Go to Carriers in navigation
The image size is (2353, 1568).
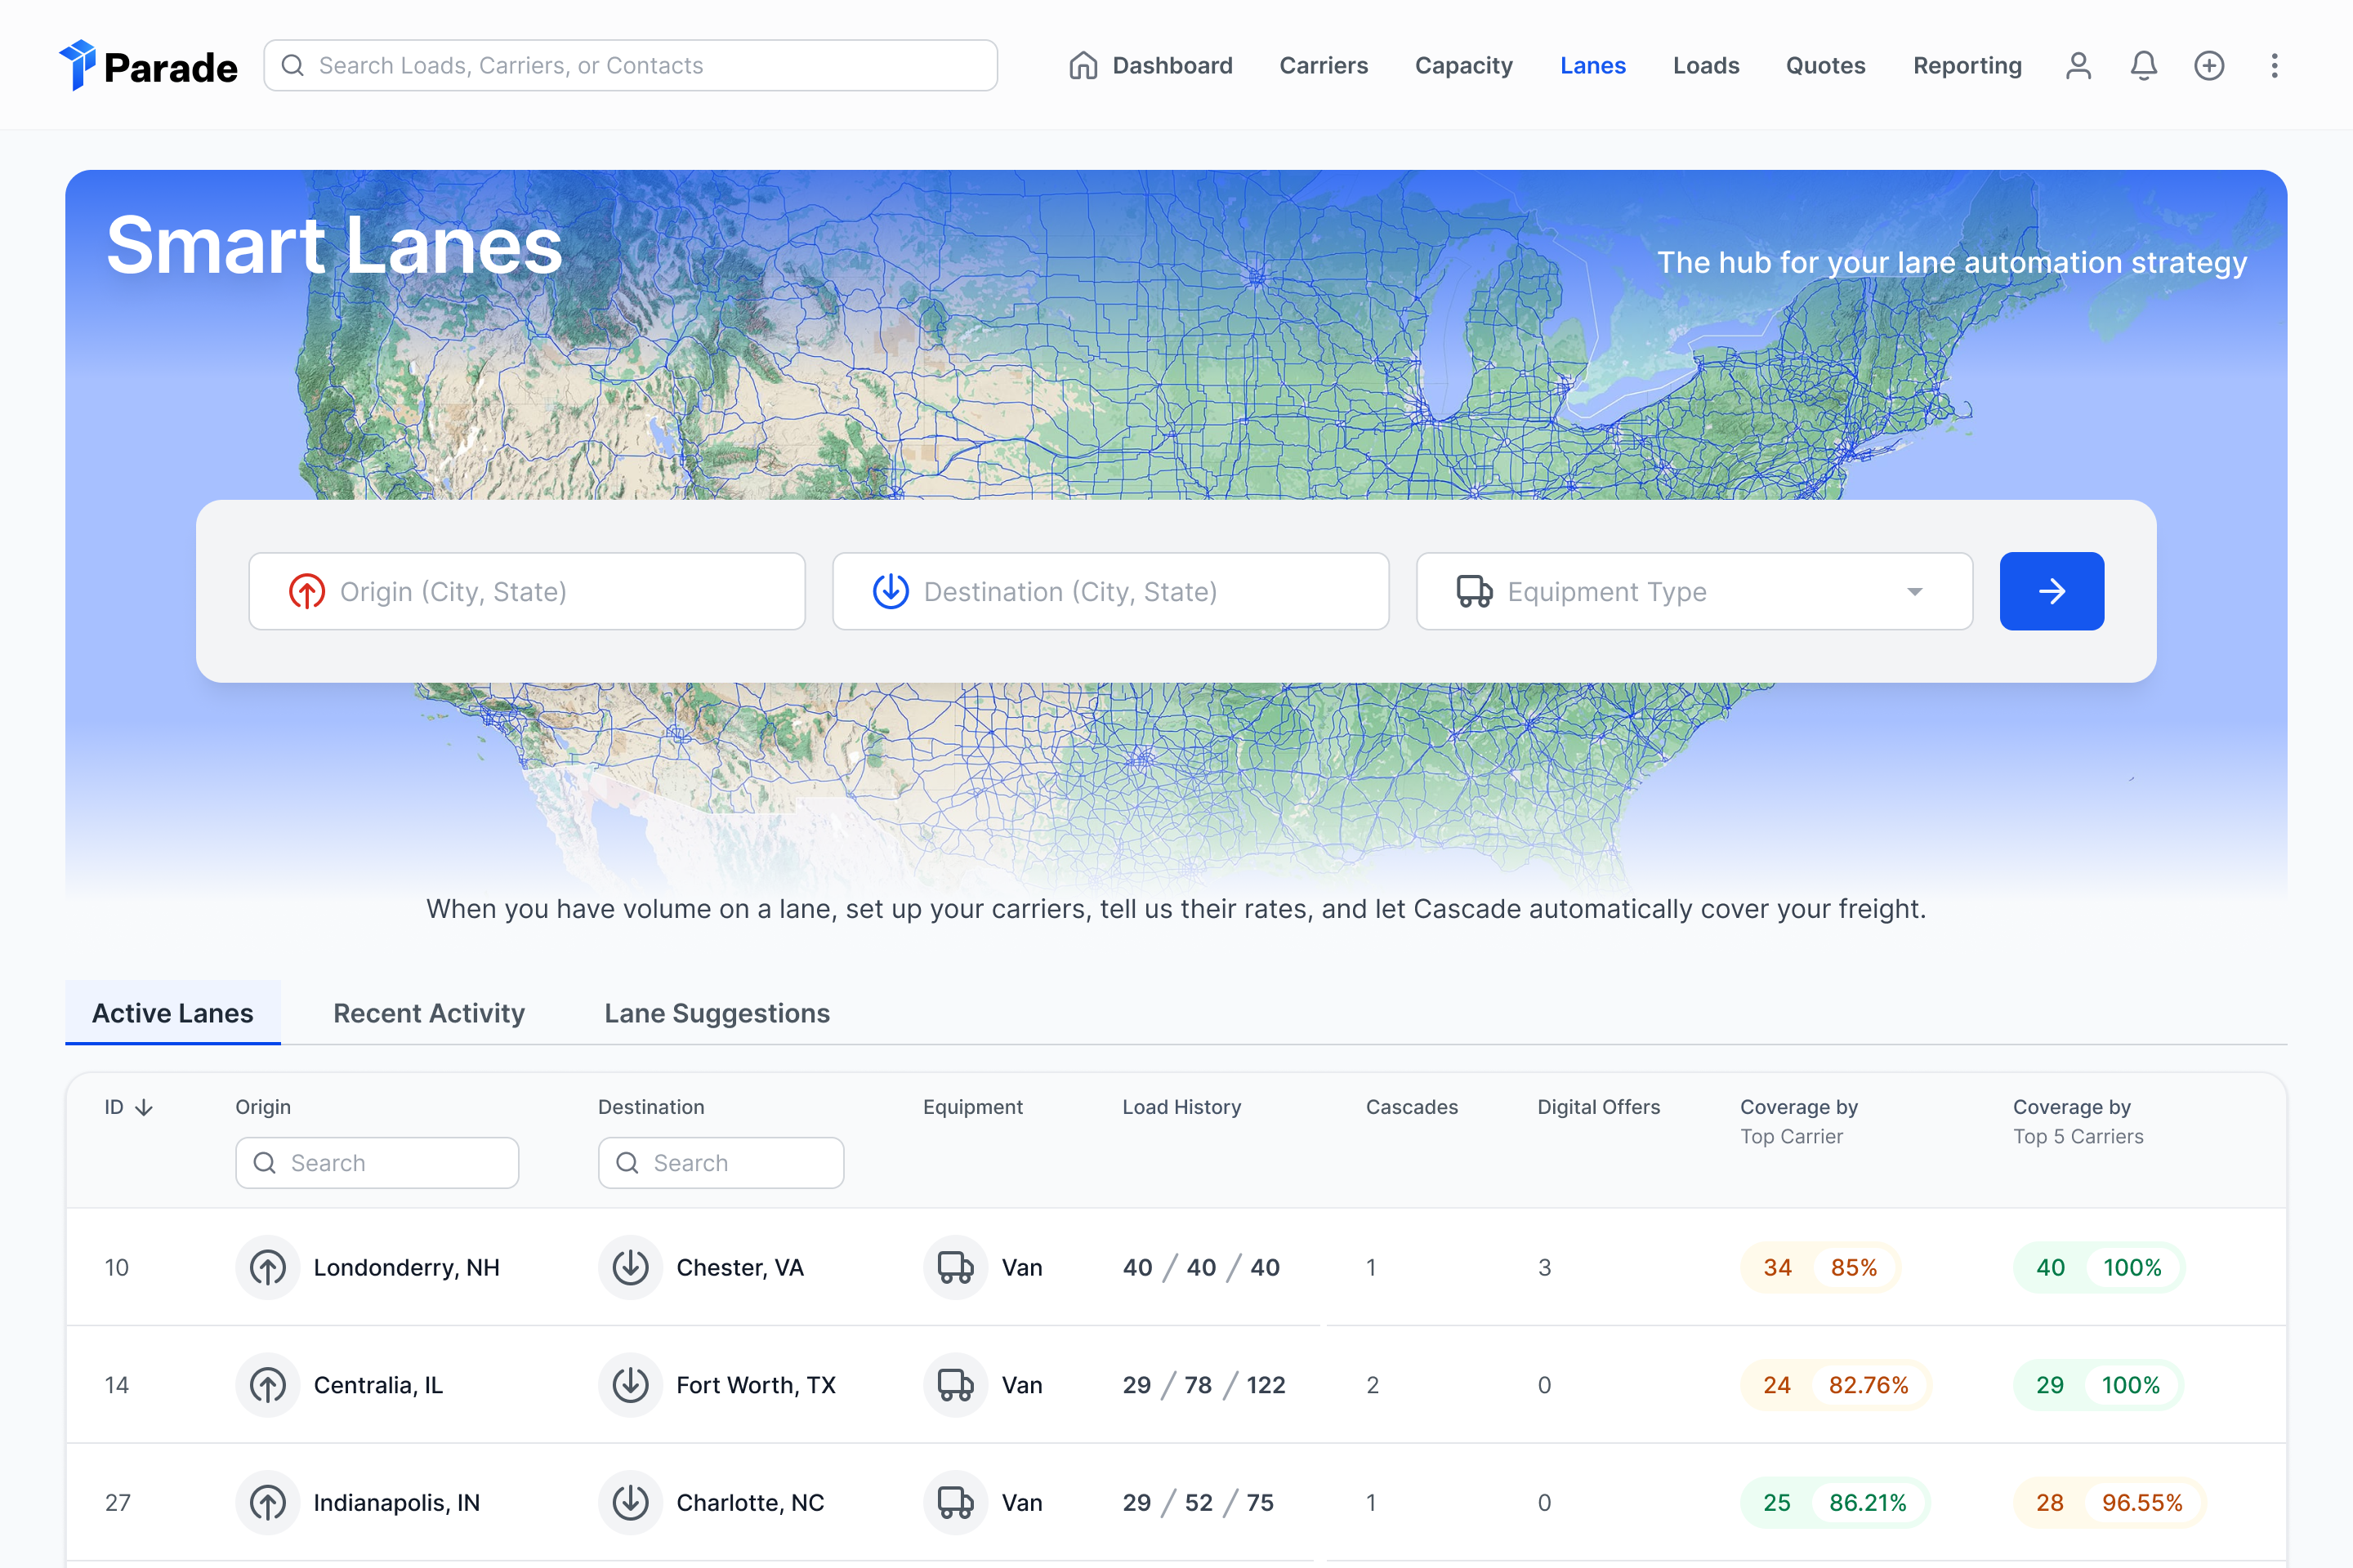point(1323,66)
